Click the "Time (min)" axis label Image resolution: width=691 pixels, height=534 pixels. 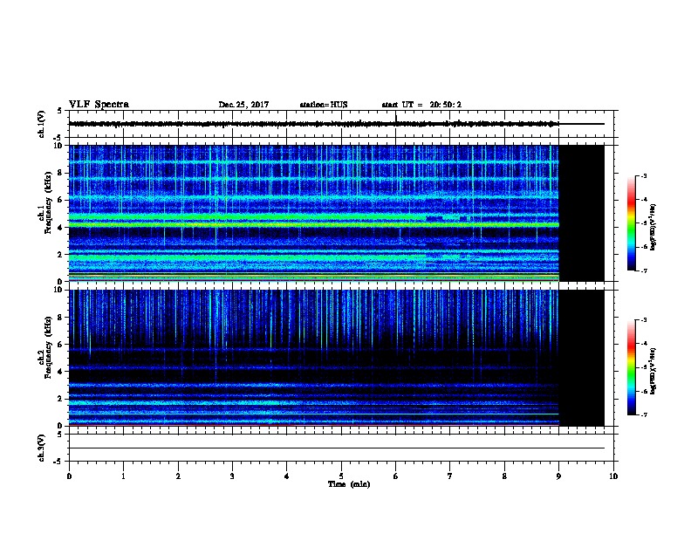pyautogui.click(x=349, y=484)
